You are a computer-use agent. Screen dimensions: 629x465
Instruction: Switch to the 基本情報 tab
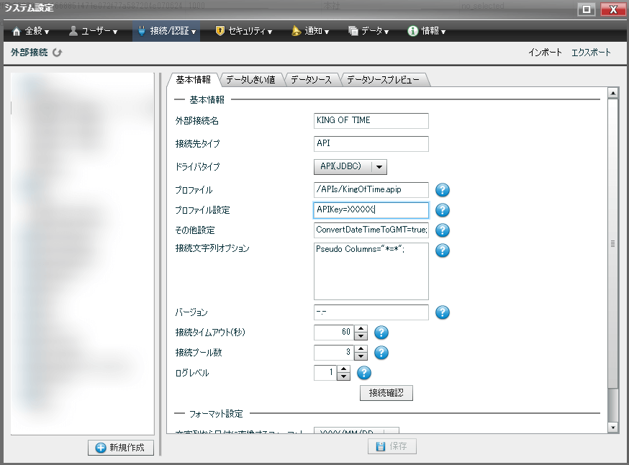tap(193, 79)
